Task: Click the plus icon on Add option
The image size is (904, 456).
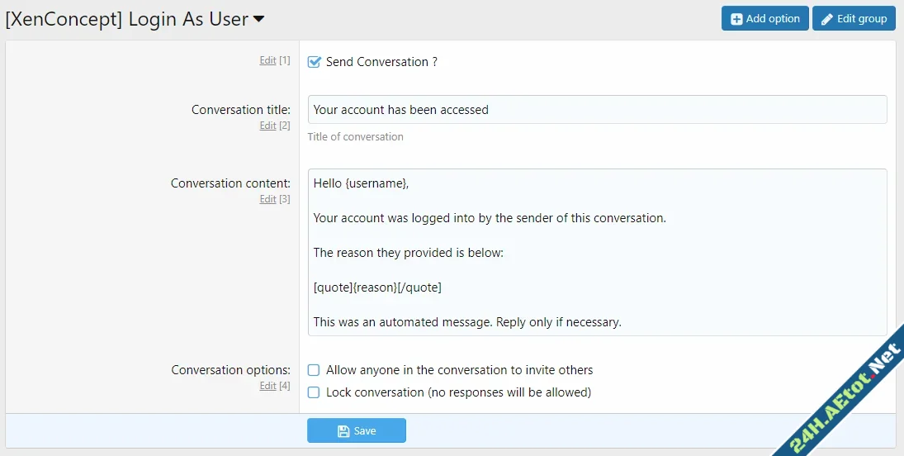Action: point(736,19)
